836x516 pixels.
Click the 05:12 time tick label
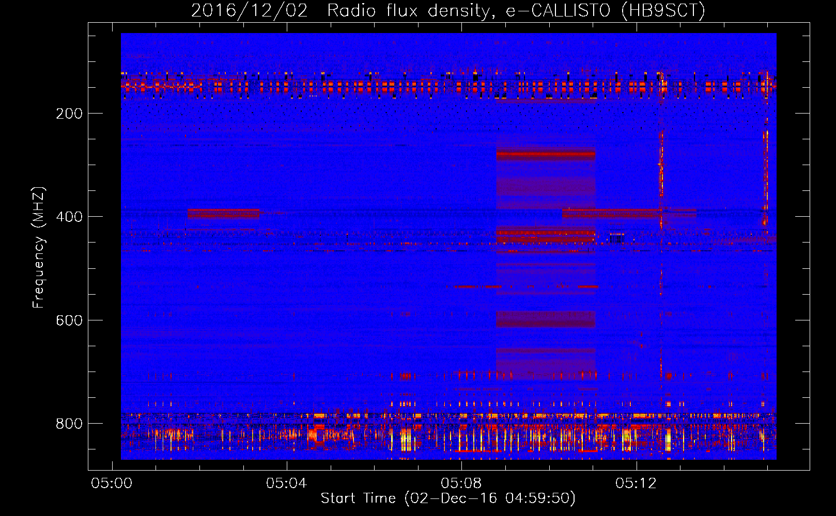[636, 483]
